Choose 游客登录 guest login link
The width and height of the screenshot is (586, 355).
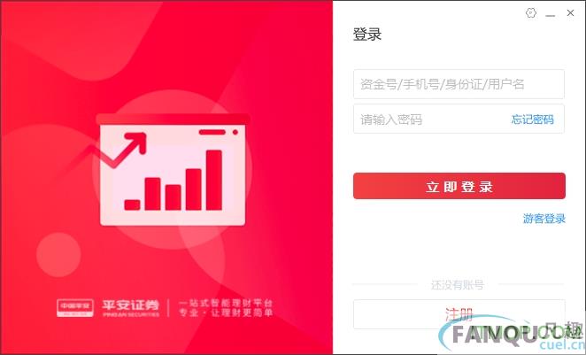[544, 219]
